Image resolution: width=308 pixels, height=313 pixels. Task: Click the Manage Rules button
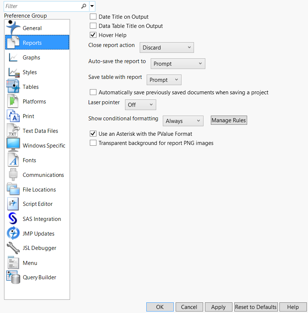(x=229, y=120)
